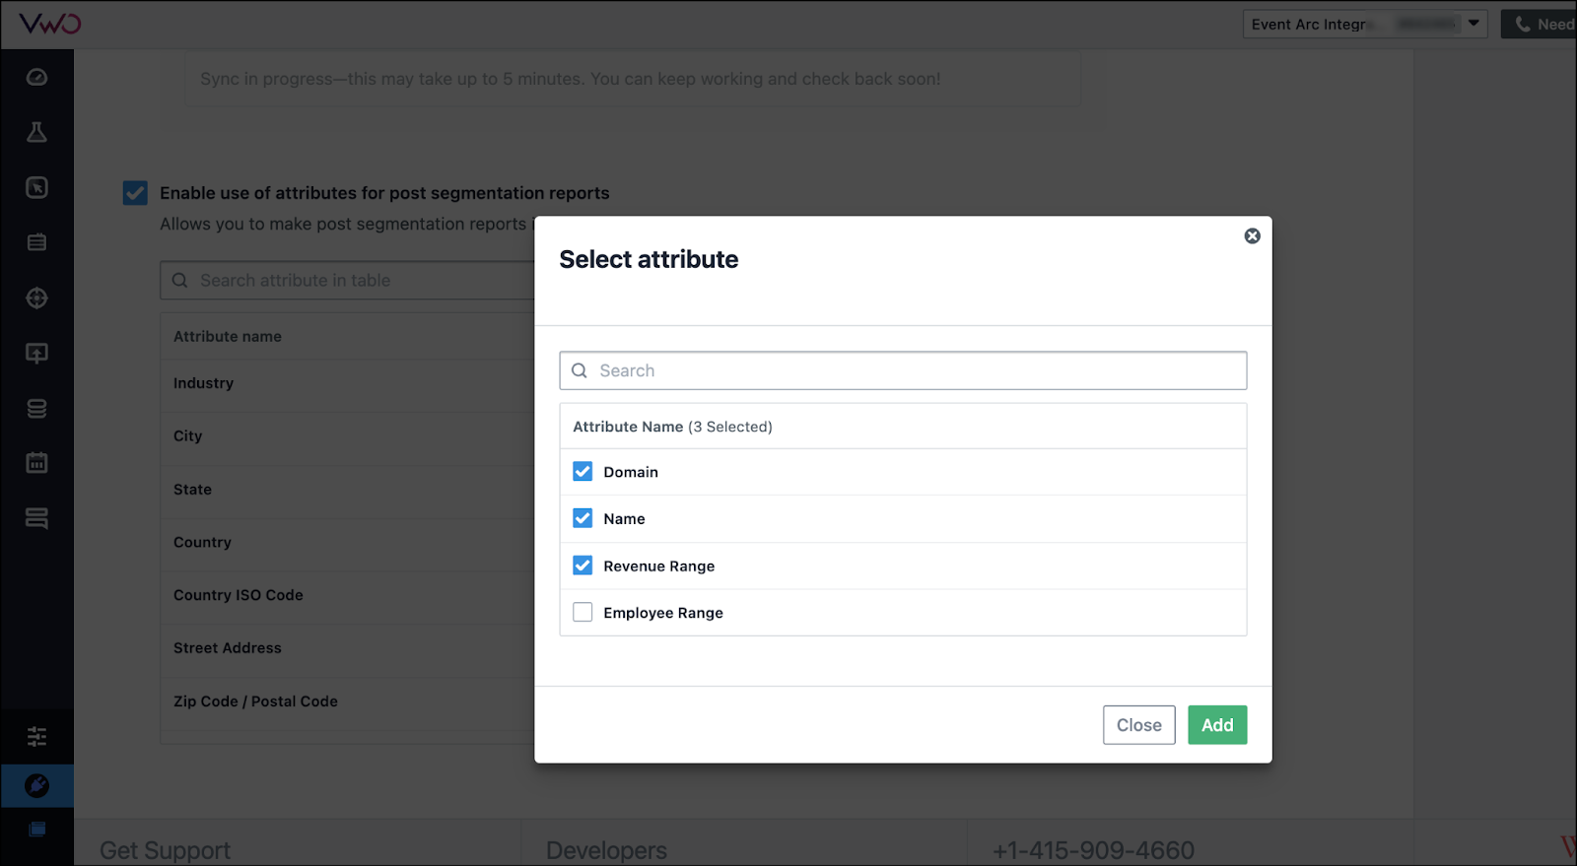Screen dimensions: 1577x866
Task: Open the blue square icon at sidebar bottom
Action: pos(36,830)
